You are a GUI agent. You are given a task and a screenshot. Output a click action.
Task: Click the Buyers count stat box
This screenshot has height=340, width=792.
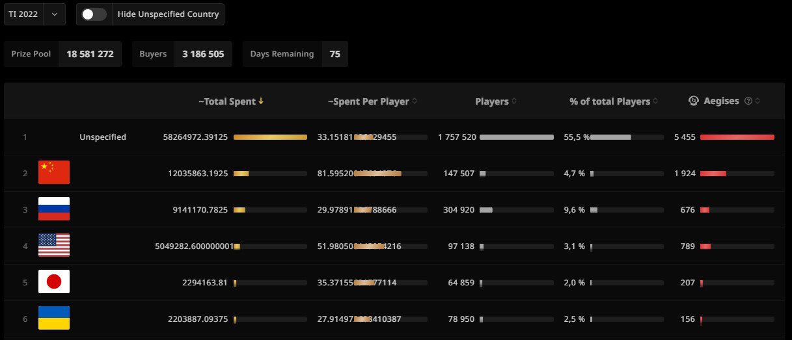[x=182, y=54]
